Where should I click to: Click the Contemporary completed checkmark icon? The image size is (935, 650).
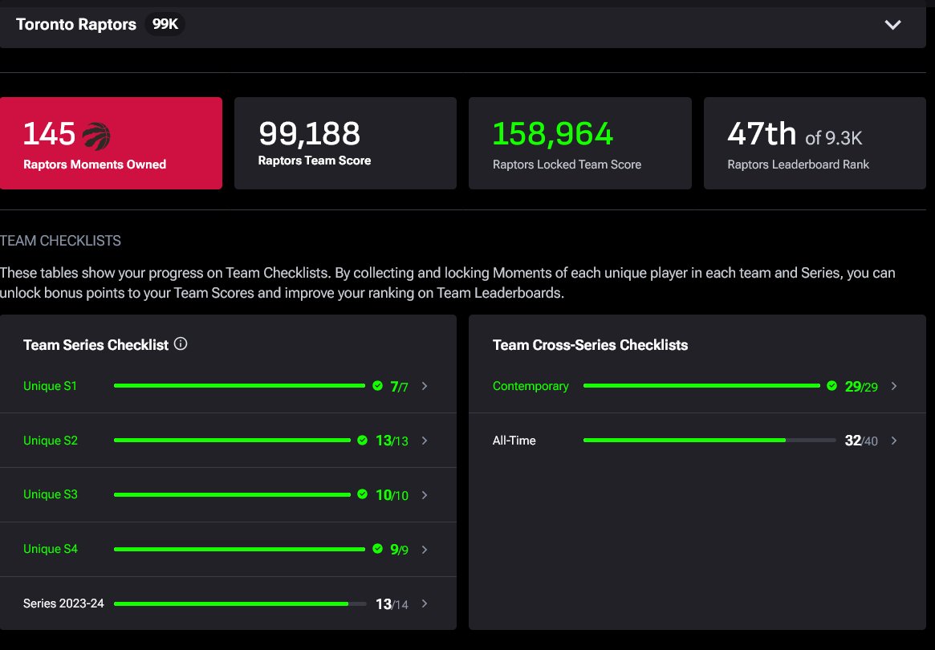pyautogui.click(x=831, y=386)
